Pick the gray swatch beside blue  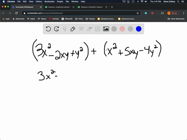coord(131,29)
